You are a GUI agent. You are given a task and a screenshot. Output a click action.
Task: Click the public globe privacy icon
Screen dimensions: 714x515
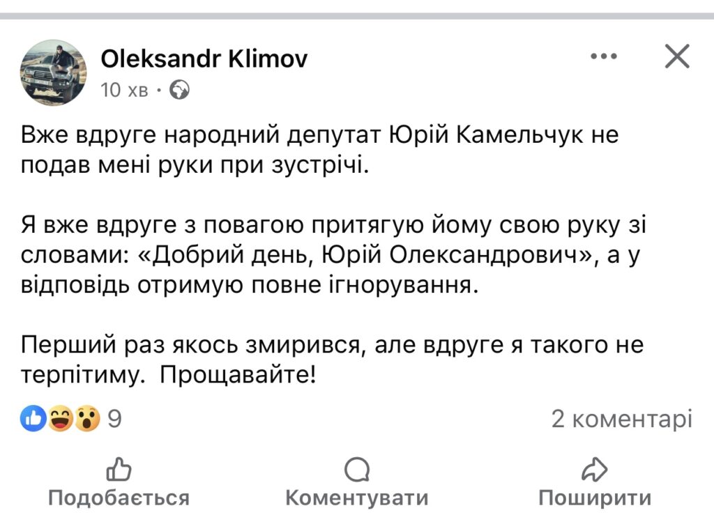(179, 90)
